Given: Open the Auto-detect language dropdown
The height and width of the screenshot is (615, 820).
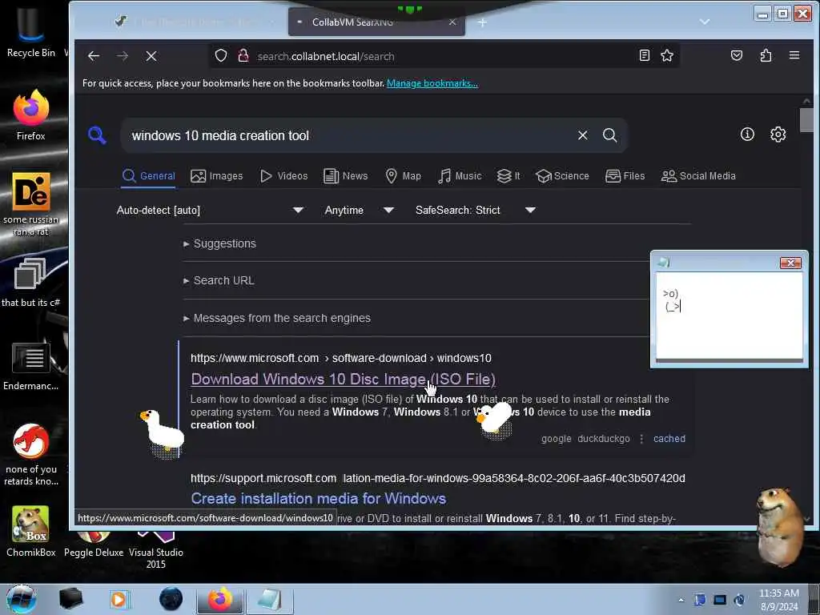Looking at the screenshot, I should tap(211, 211).
